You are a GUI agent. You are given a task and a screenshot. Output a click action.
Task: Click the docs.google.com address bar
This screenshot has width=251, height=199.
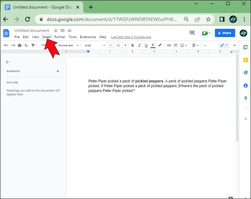coord(112,19)
